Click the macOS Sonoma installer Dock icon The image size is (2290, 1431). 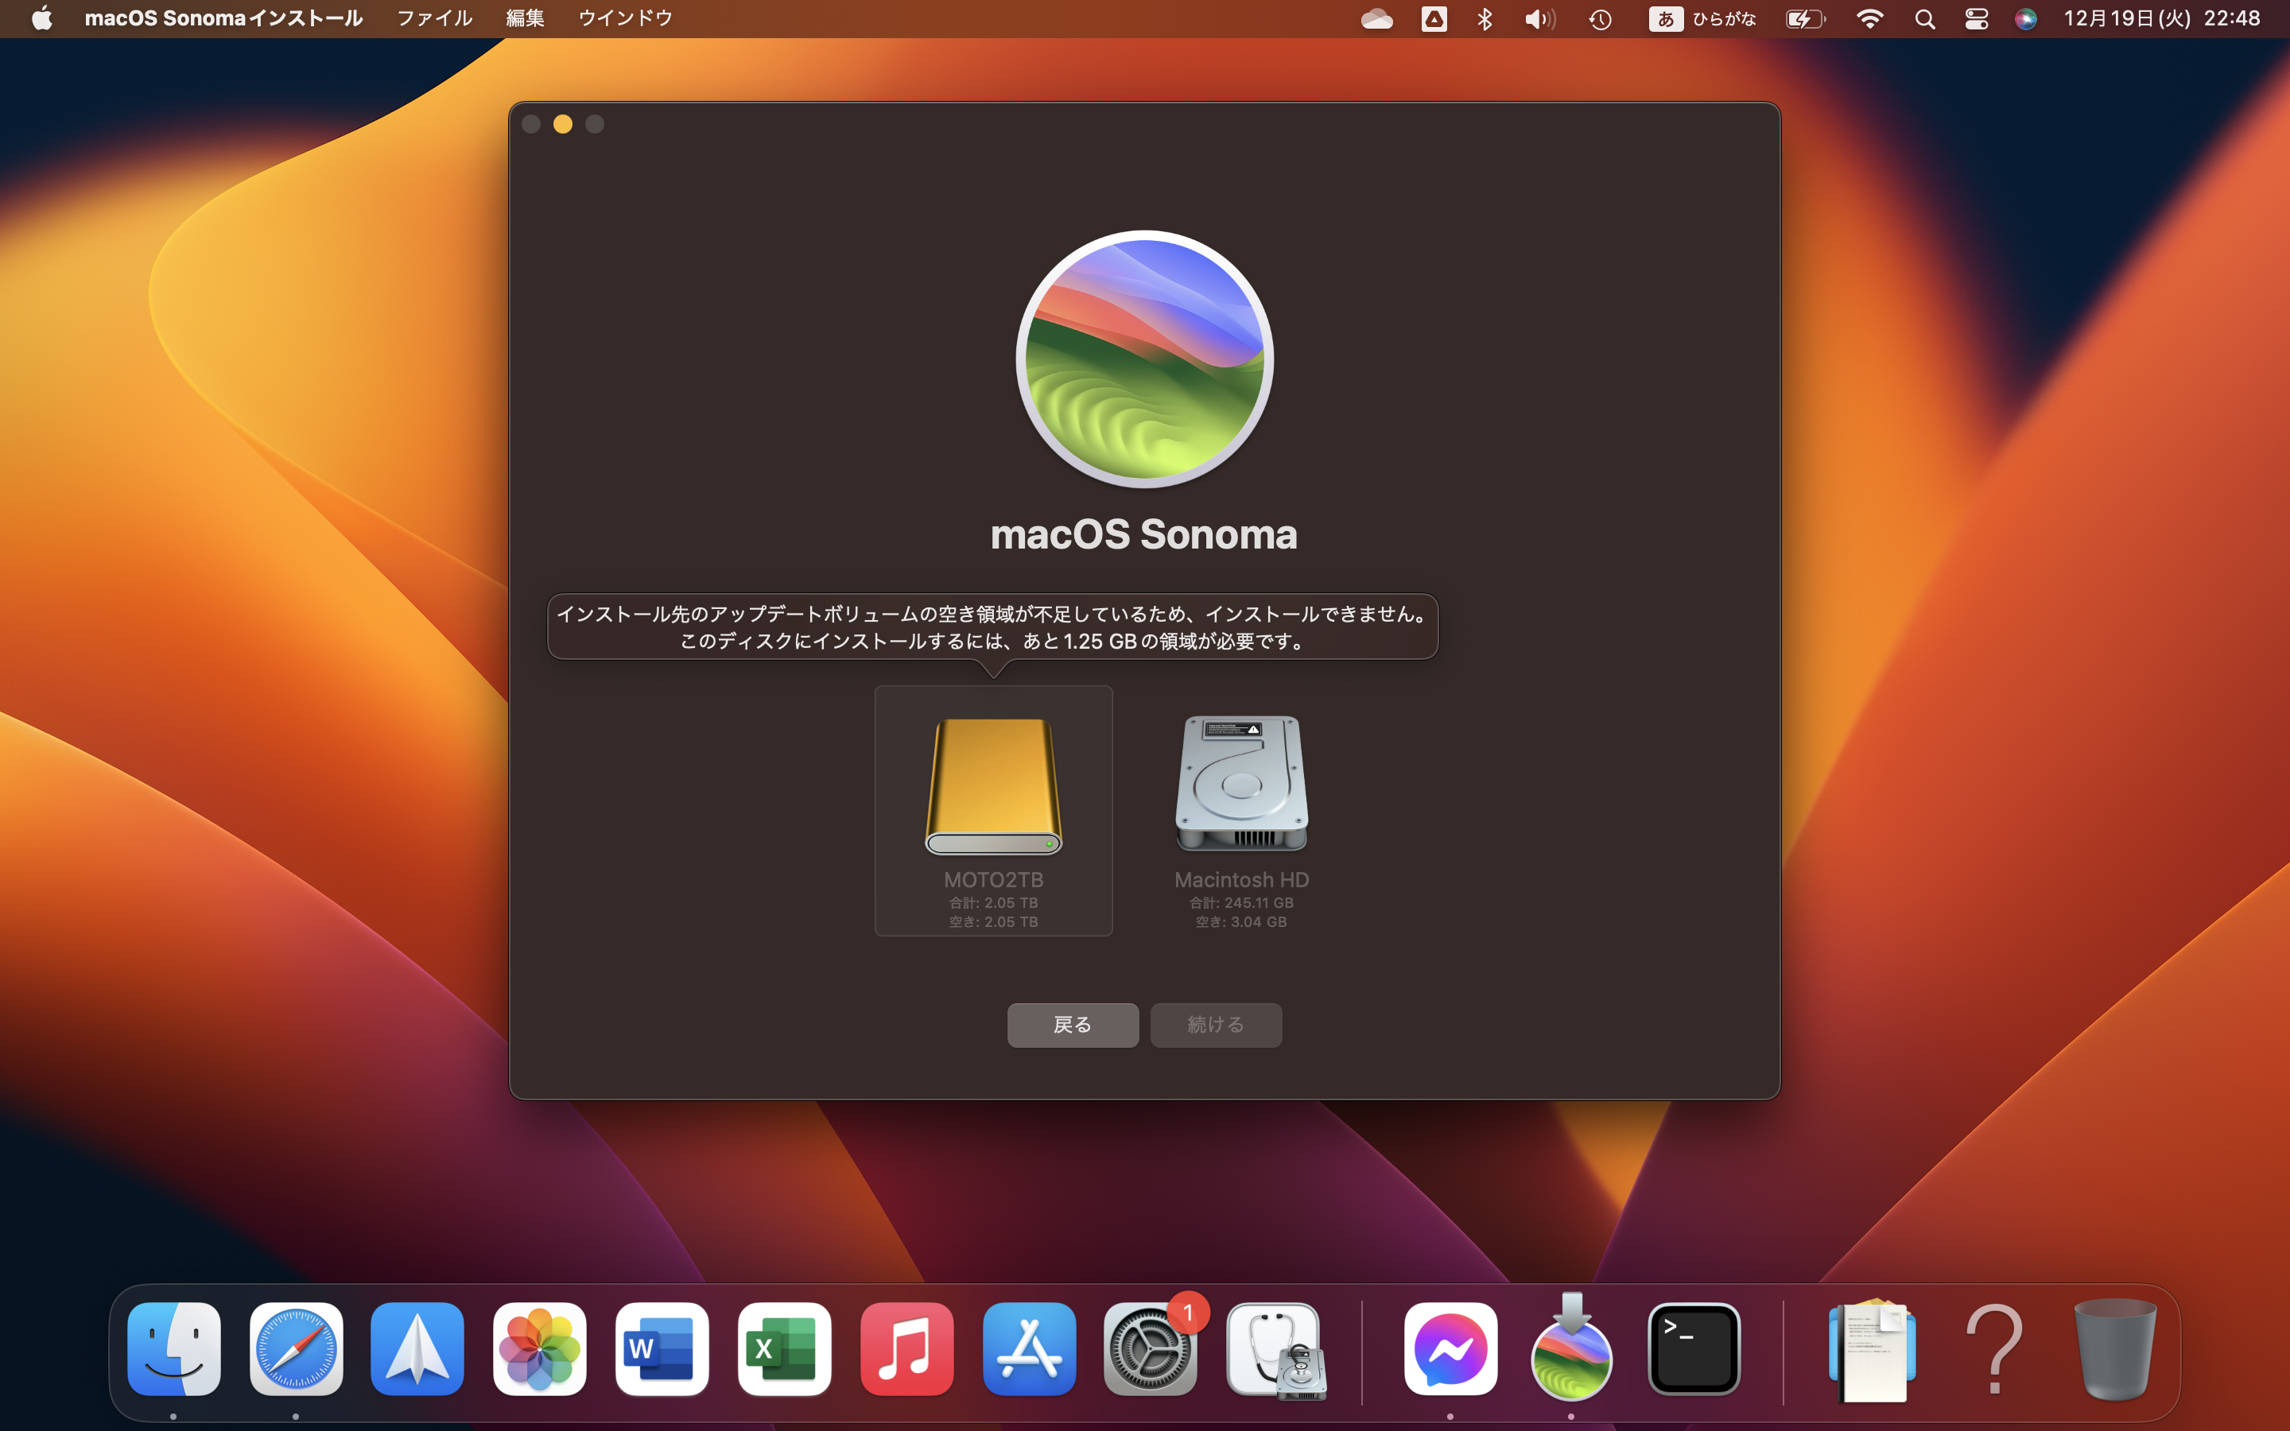coord(1571,1350)
